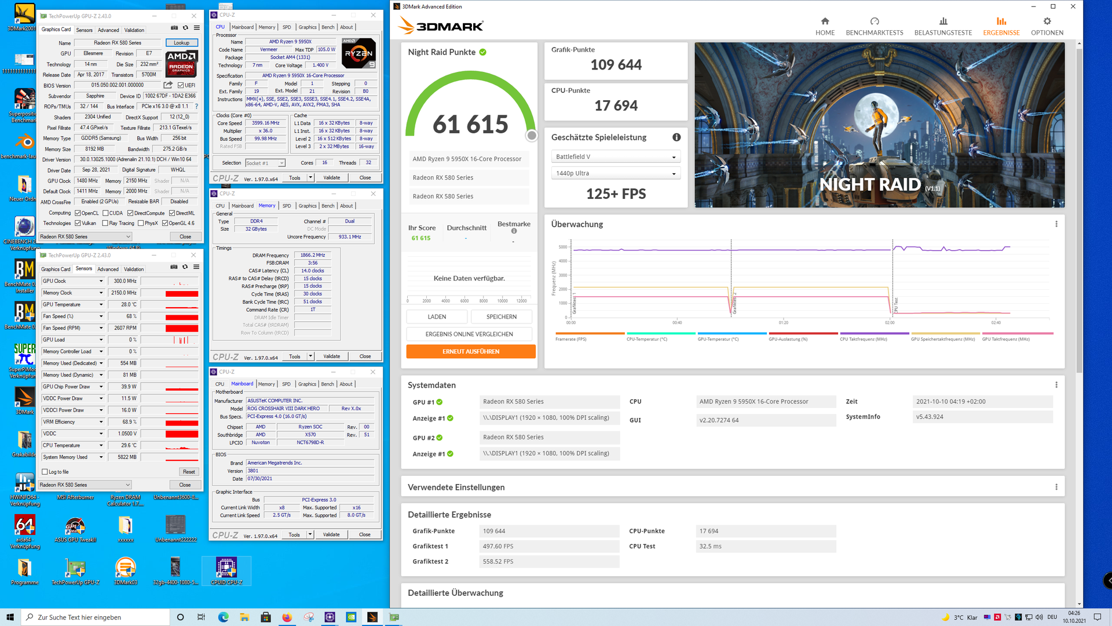Click SPEICHERN button
Screen dimensions: 1112x626
[x=502, y=317]
